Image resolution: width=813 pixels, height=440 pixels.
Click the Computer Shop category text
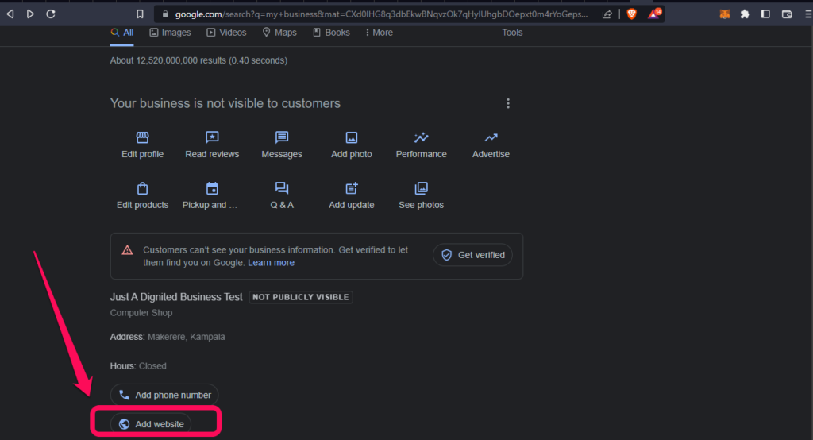coord(141,312)
